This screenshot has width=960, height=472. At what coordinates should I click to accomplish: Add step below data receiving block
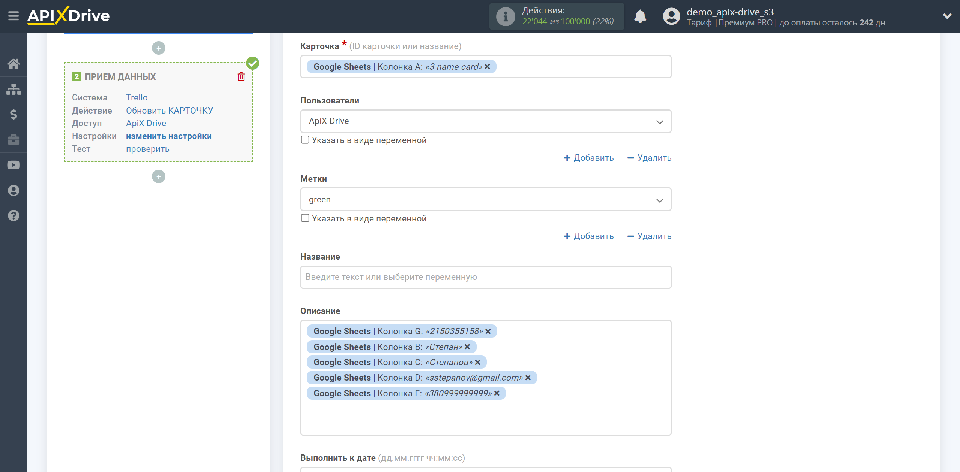(159, 176)
